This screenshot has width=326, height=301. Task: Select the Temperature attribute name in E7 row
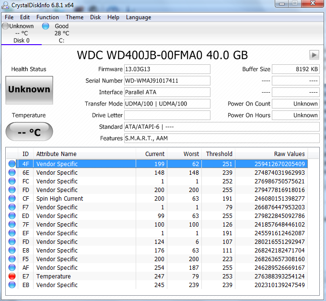[53, 276]
